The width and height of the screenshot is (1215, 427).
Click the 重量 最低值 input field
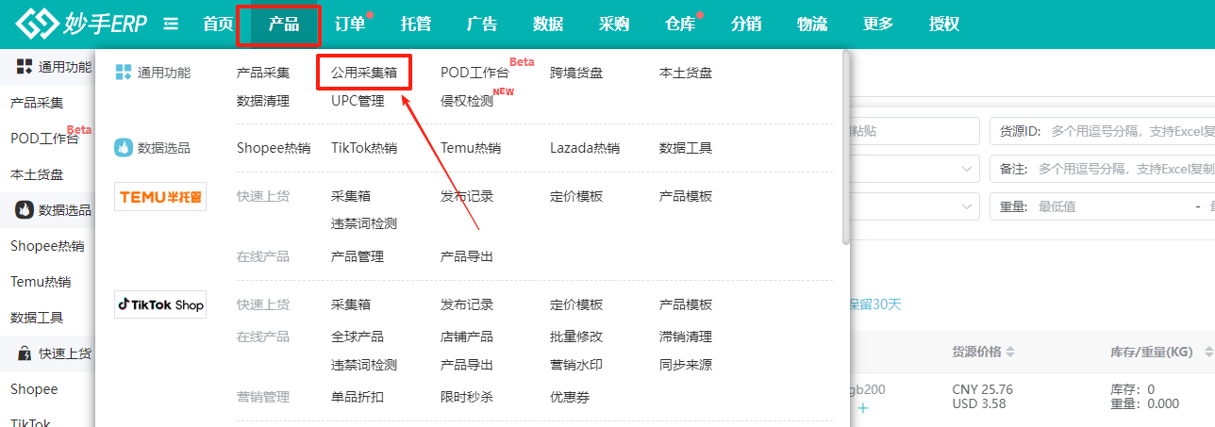click(x=1108, y=206)
